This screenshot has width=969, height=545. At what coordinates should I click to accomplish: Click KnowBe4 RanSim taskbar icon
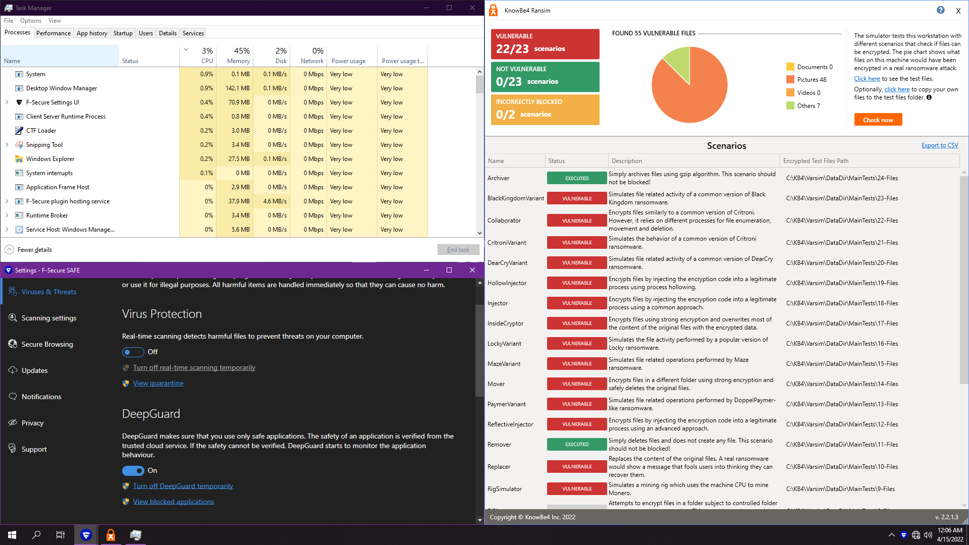click(x=111, y=535)
